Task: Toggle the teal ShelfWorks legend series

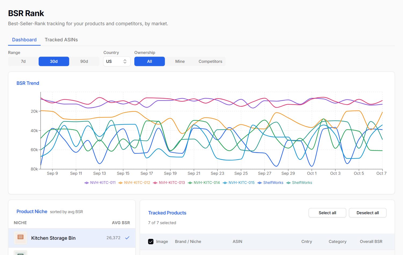Action: pos(299,183)
